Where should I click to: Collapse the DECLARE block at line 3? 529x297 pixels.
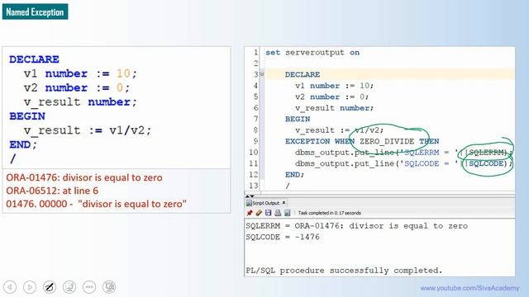pyautogui.click(x=262, y=74)
